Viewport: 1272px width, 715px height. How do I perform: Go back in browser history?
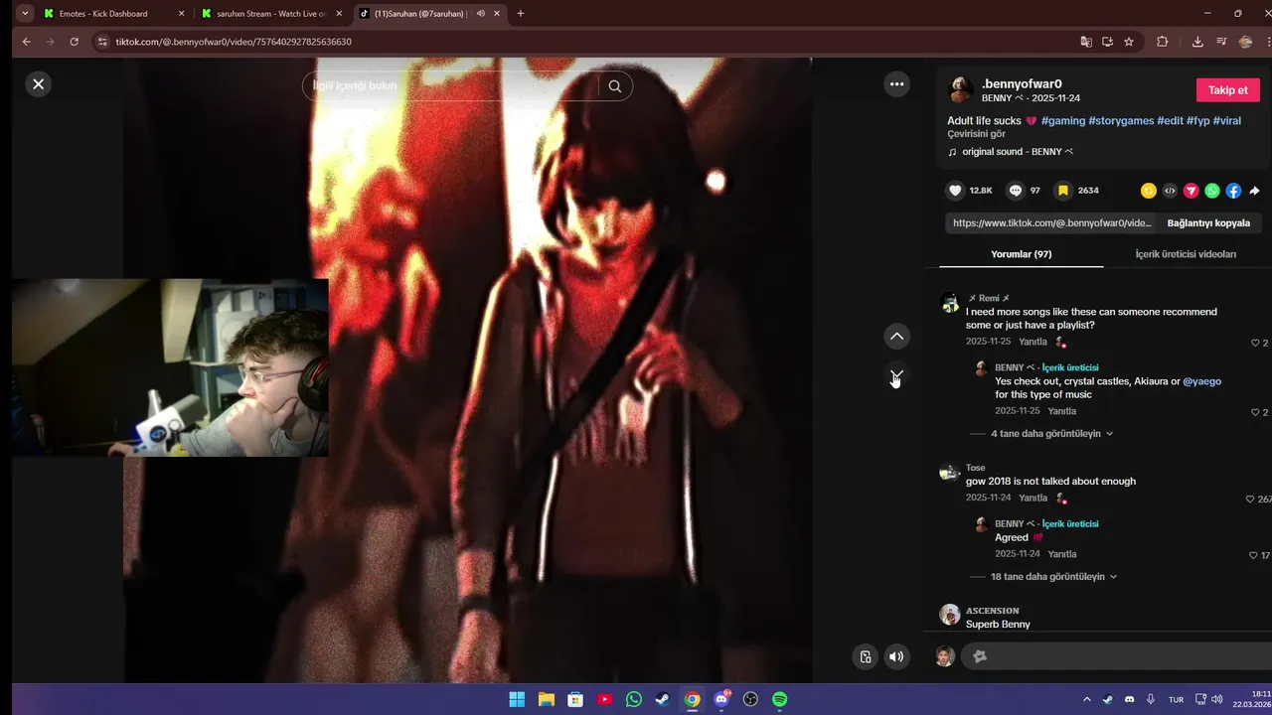[x=27, y=42]
